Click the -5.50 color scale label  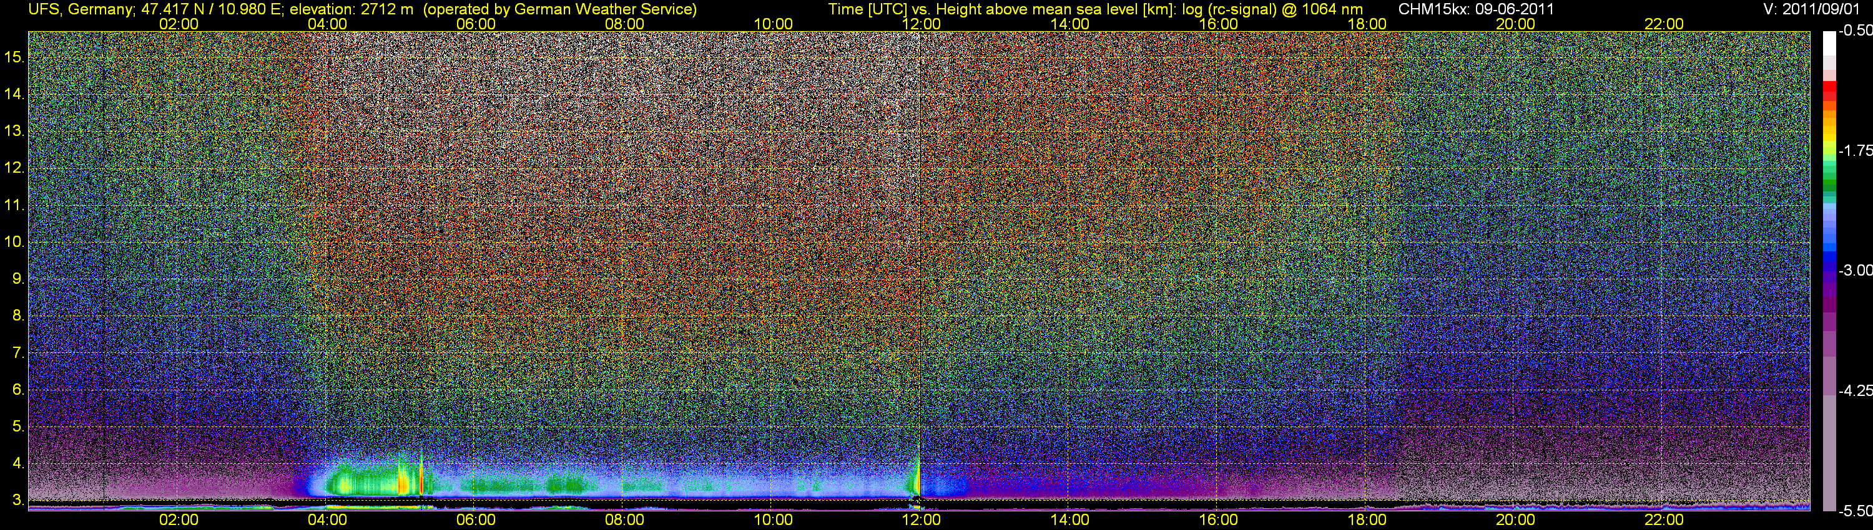pyautogui.click(x=1856, y=511)
